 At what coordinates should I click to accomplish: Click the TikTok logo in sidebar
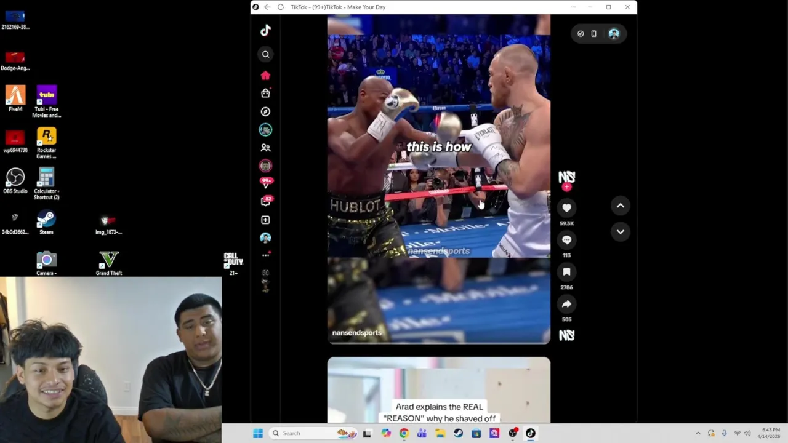coord(265,30)
